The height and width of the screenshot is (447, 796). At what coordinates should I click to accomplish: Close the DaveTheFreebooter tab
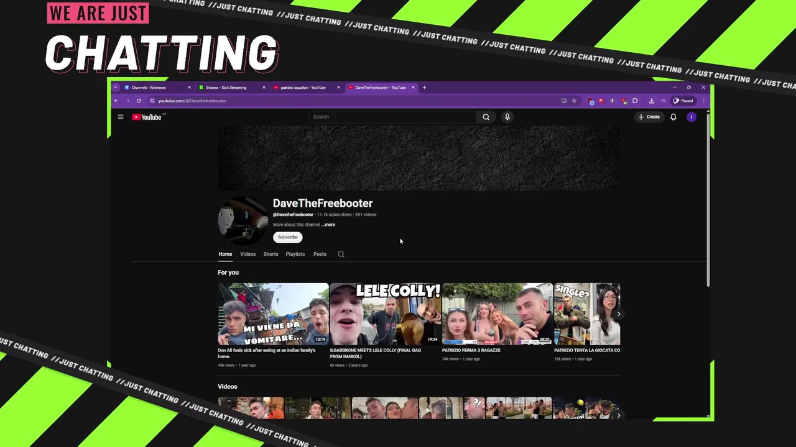click(x=413, y=88)
